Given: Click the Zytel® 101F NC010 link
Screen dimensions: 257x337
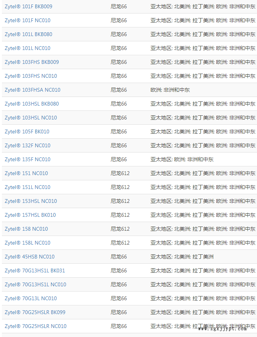Looking at the screenshot, I should [27, 20].
